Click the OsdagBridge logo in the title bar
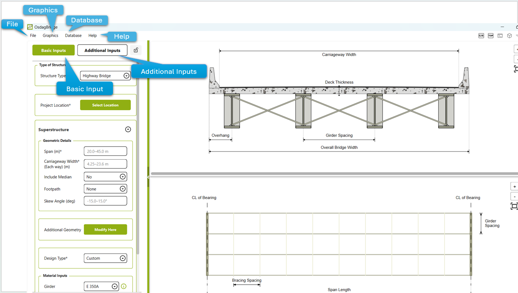Screen dimensions: 518x293 30,27
